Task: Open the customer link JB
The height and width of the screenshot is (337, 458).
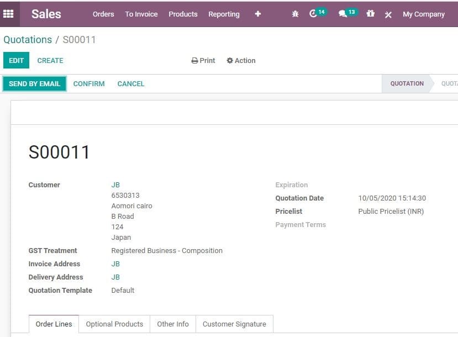Action: point(115,185)
